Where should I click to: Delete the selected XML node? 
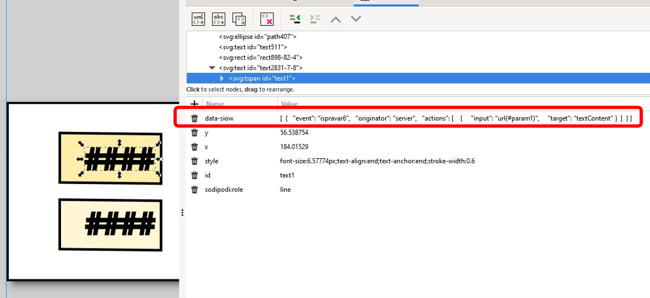(267, 19)
